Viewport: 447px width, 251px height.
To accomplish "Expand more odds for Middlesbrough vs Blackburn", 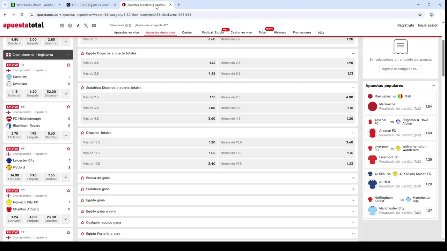I will [x=65, y=135].
